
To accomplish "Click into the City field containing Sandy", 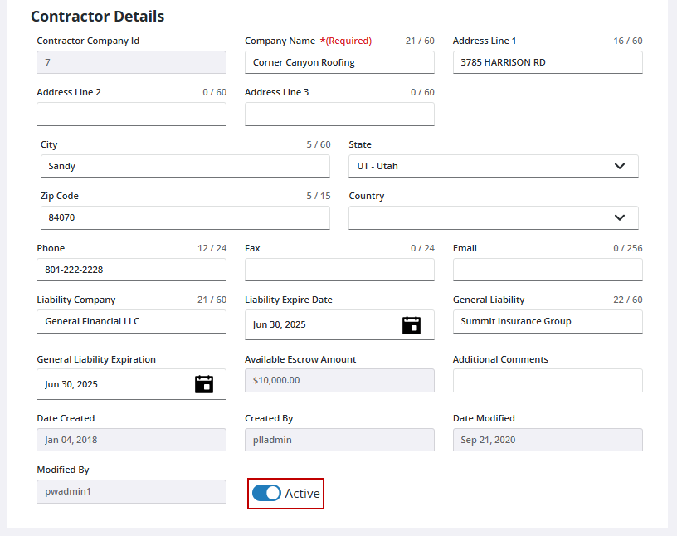I will (185, 166).
